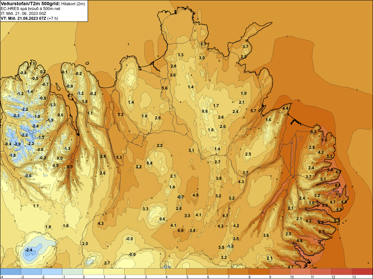Select the '-2.3' temperature label

pos(16,116)
